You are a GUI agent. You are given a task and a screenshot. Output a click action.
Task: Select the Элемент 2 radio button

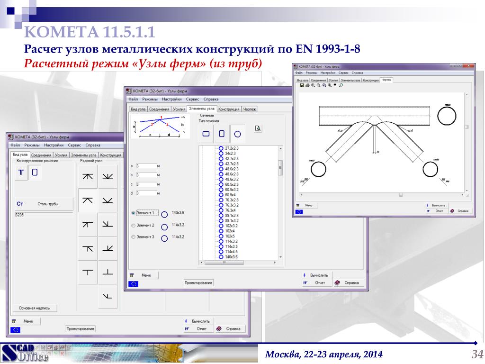133,225
